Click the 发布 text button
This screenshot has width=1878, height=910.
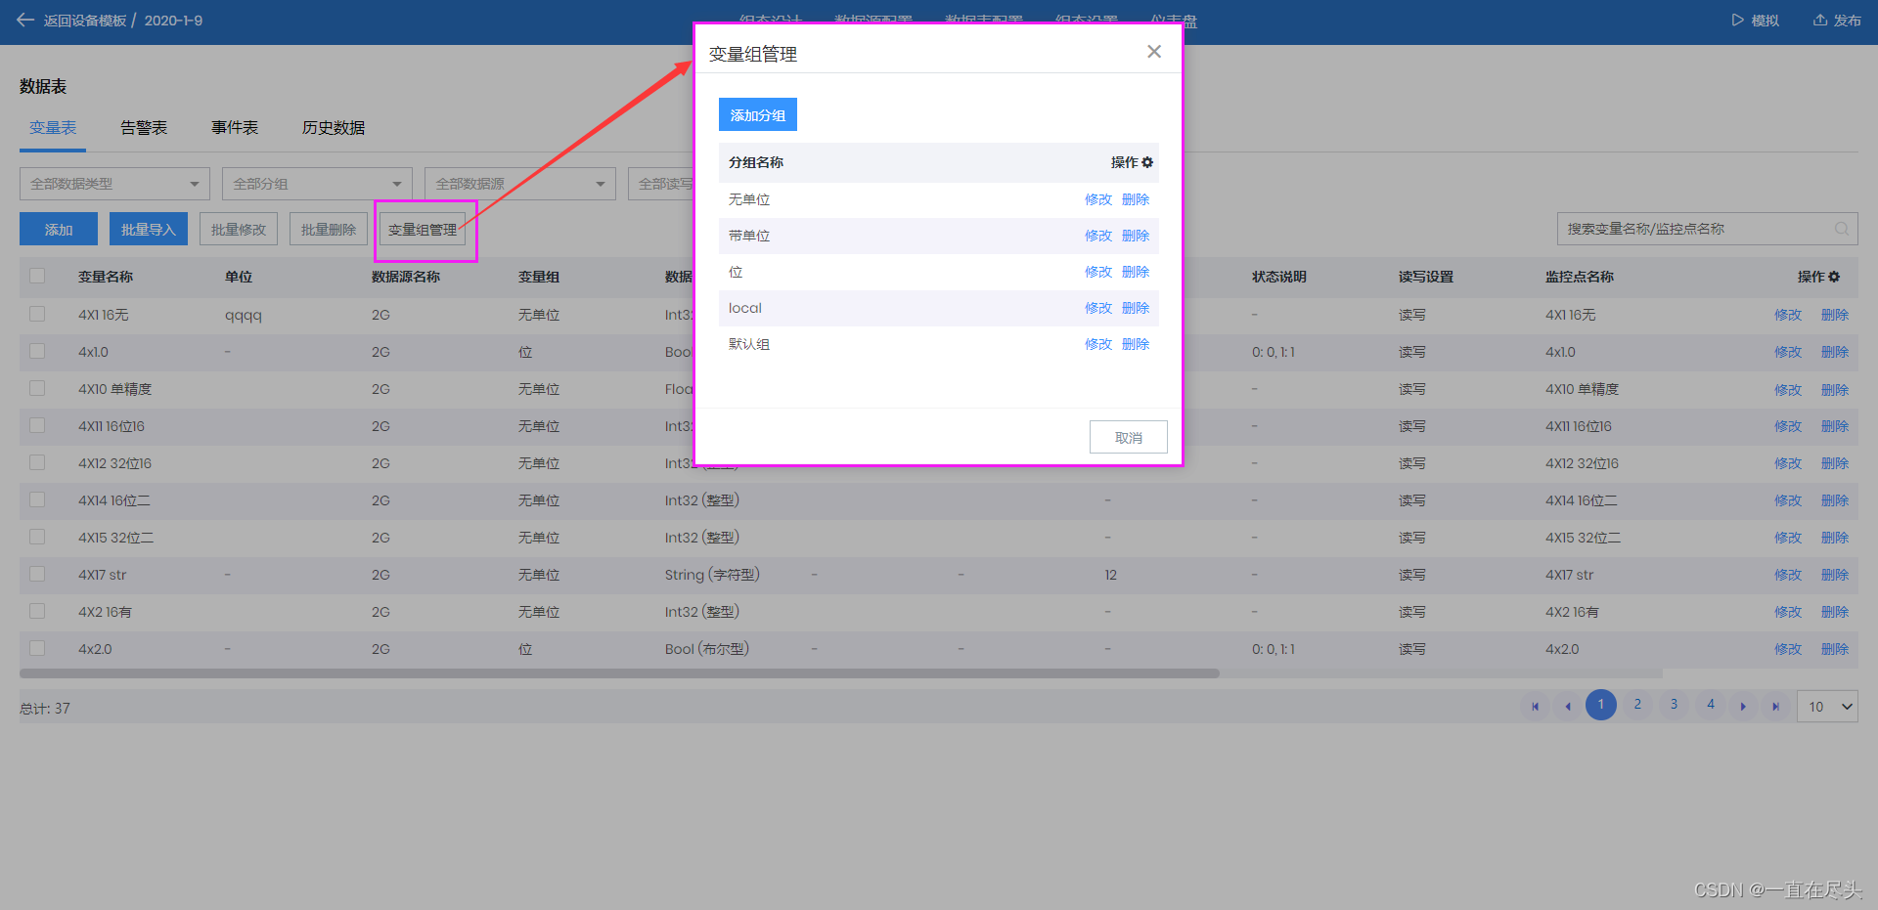click(x=1847, y=20)
